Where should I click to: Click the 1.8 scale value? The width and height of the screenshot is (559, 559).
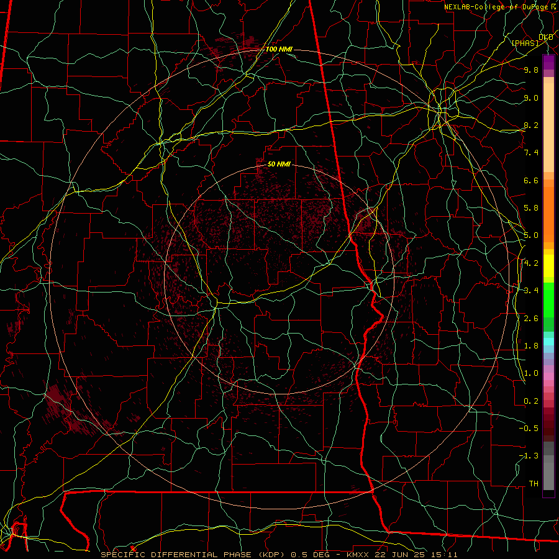531,346
